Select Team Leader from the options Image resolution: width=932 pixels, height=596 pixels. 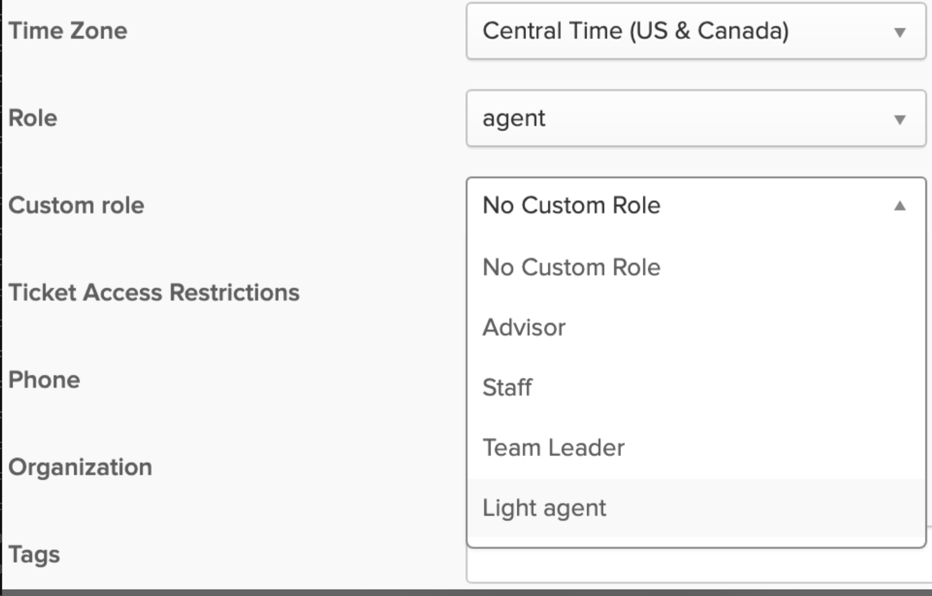pos(553,448)
